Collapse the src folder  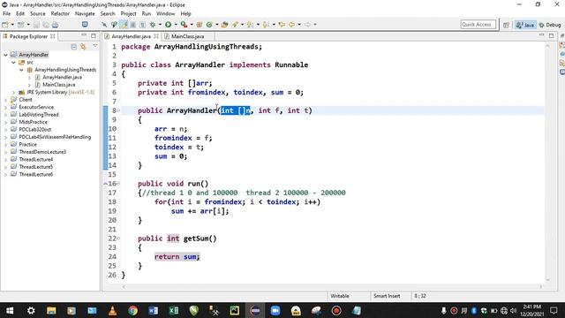point(13,63)
